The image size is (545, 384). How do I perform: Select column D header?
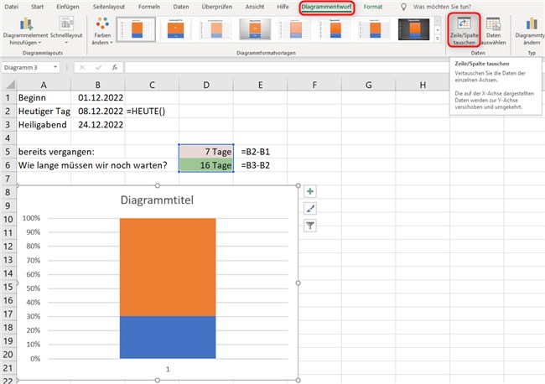click(206, 85)
